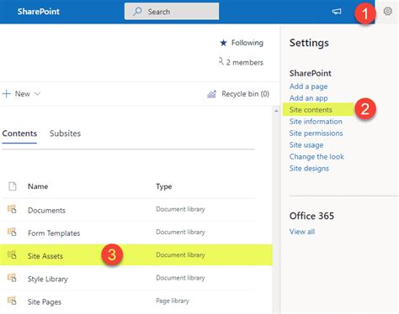Open the Style Library
This screenshot has width=399, height=314.
coord(48,279)
